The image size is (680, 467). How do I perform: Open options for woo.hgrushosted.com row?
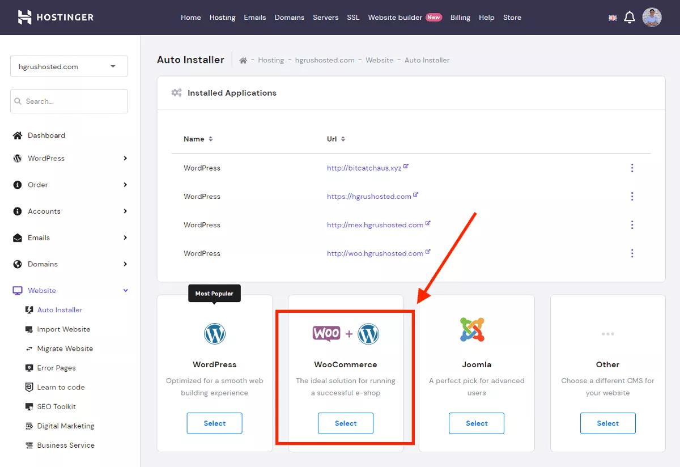(x=632, y=253)
